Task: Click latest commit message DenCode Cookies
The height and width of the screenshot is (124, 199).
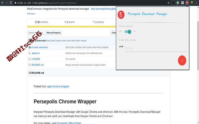Action: 67,41
